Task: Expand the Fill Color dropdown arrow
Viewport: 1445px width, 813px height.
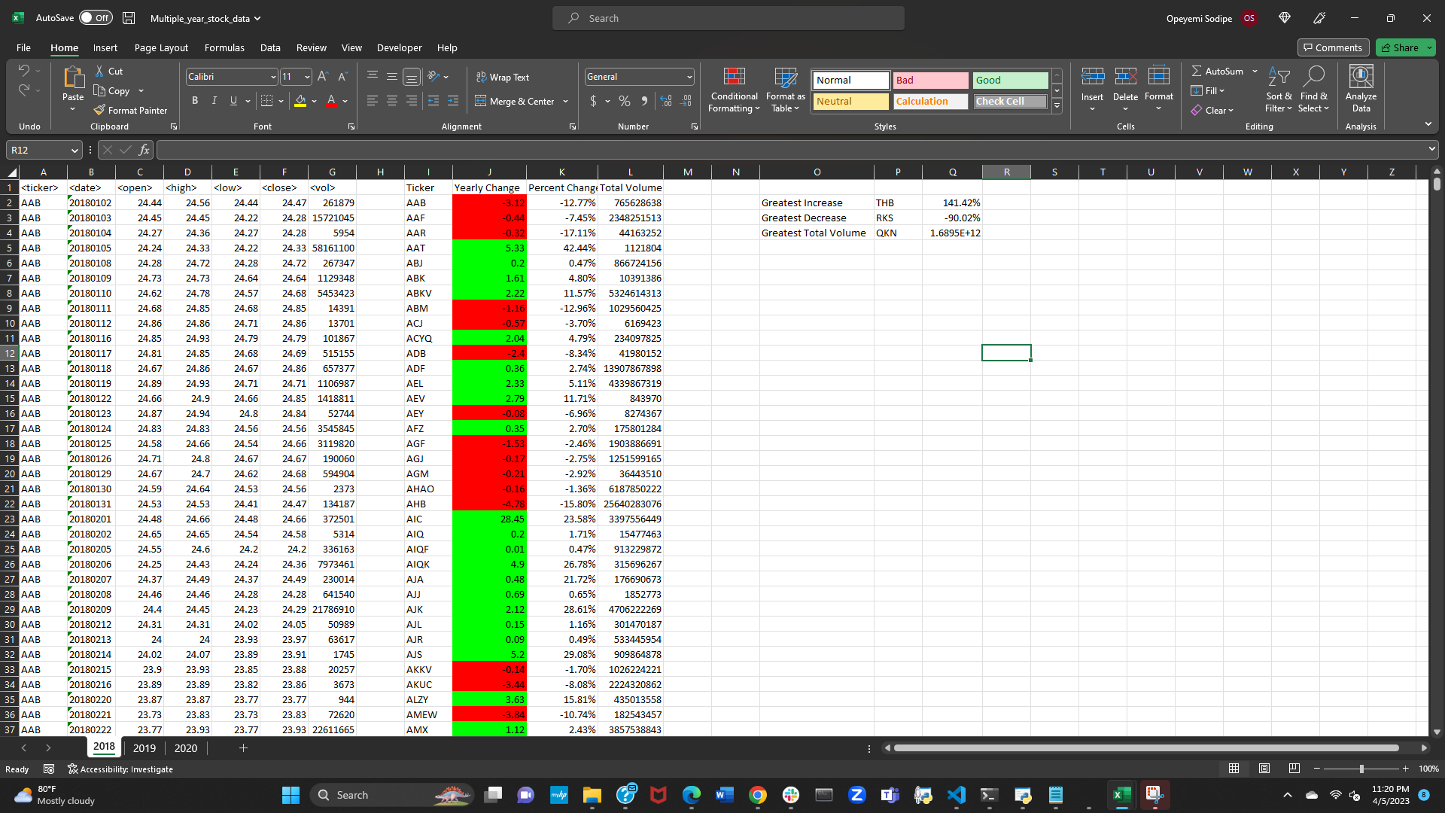Action: pyautogui.click(x=314, y=102)
